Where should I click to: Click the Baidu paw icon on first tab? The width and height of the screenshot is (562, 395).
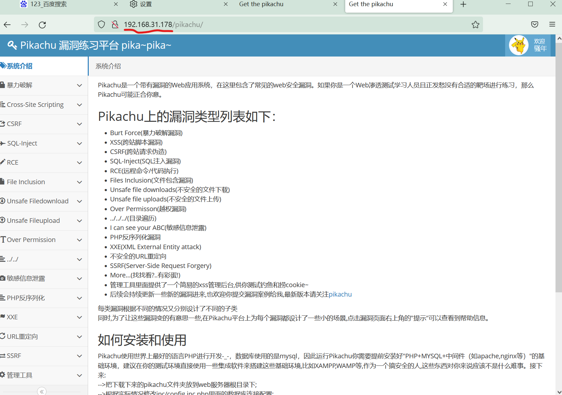point(24,4)
